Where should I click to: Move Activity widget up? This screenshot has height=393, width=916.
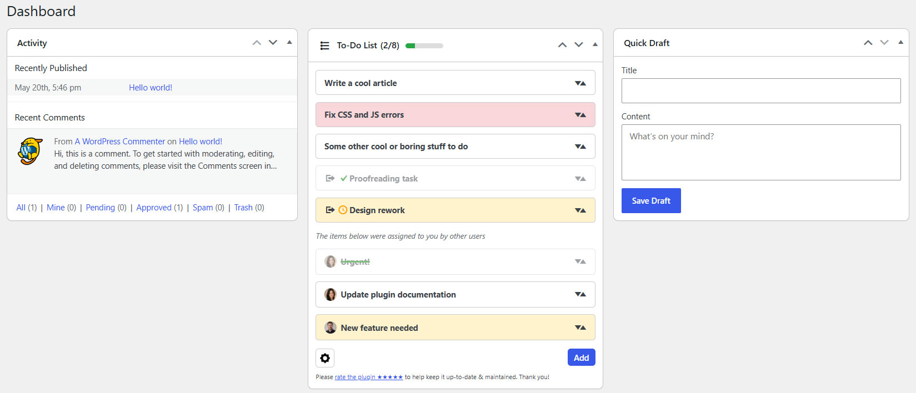(x=257, y=43)
